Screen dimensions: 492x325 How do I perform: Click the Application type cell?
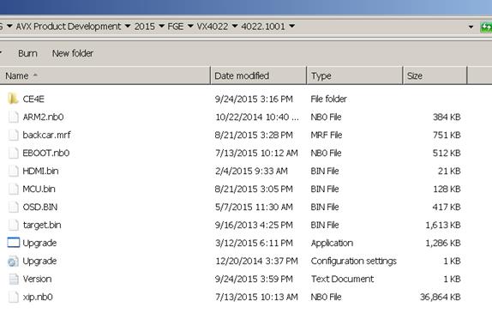pos(332,243)
